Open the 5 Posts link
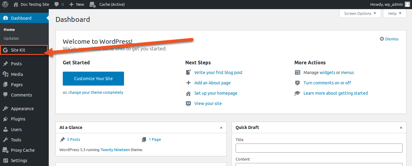 [73, 140]
